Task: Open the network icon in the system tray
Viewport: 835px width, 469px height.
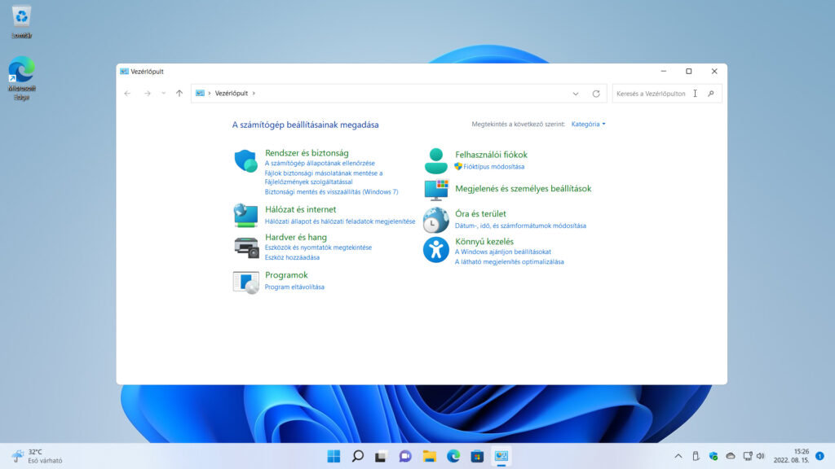Action: (x=748, y=456)
